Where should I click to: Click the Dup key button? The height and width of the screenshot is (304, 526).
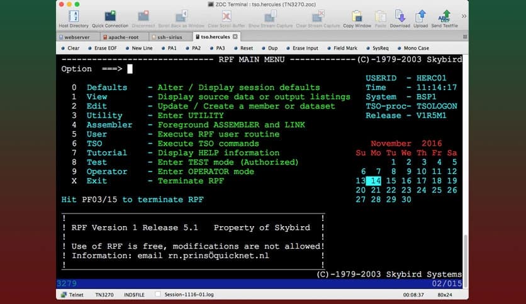tap(270, 48)
